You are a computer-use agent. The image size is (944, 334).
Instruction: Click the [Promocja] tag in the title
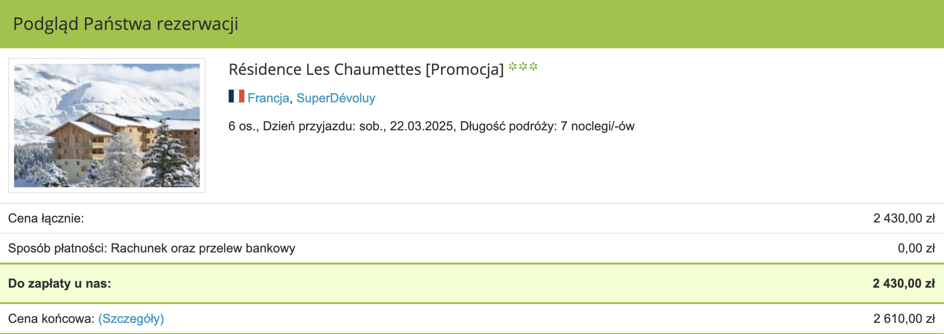[465, 70]
